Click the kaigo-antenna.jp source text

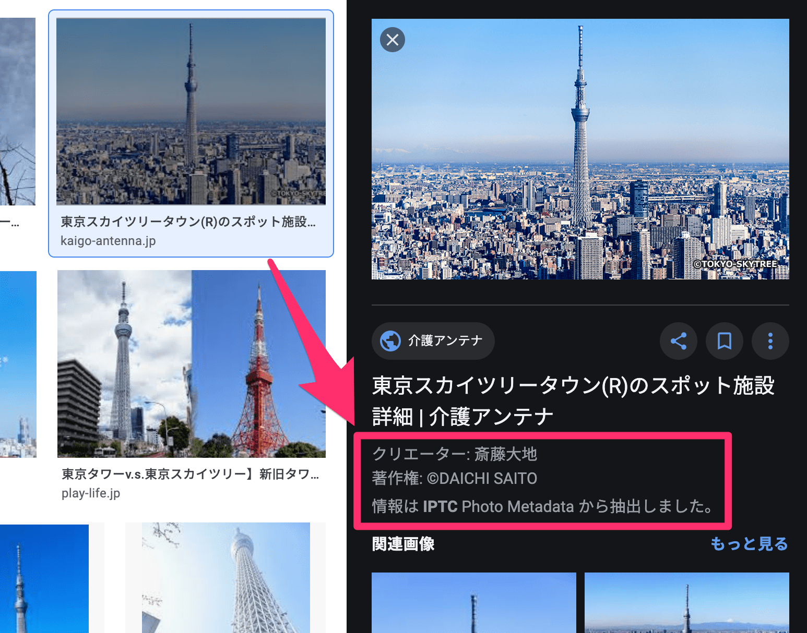coord(108,241)
